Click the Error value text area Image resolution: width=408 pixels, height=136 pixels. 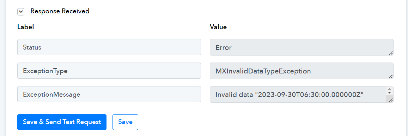tap(302, 47)
